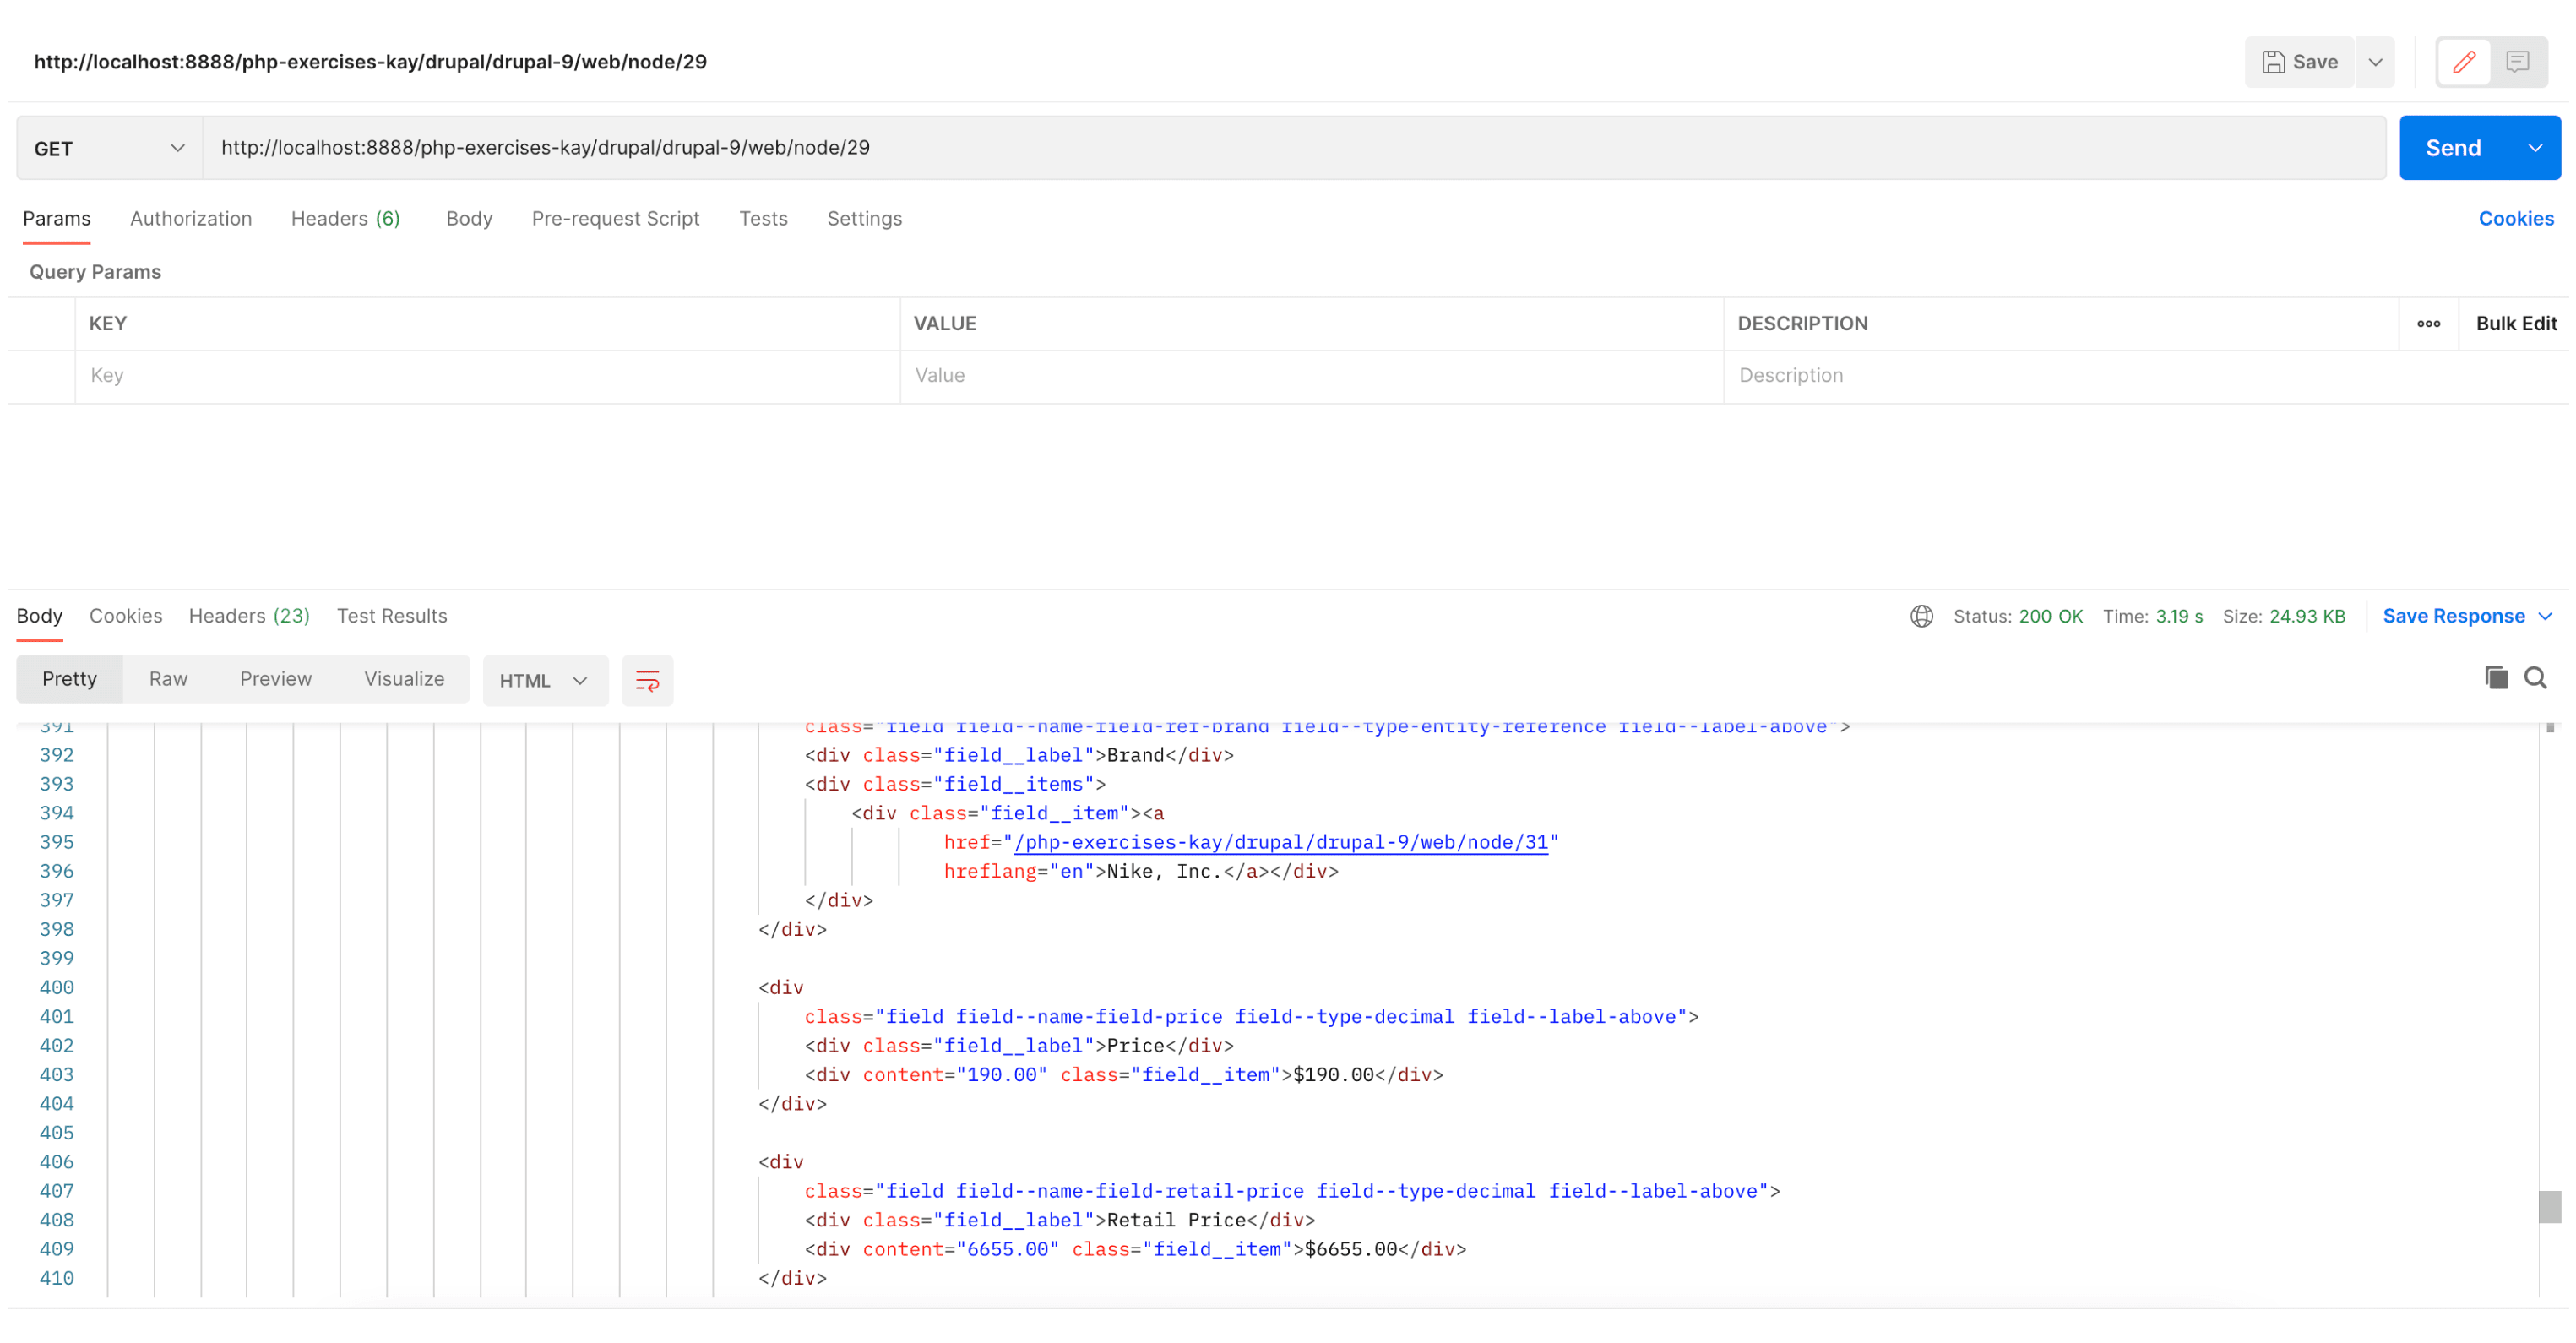This screenshot has height=1343, width=2576.
Task: Open the /web/node/31 link in the response
Action: pos(1280,842)
